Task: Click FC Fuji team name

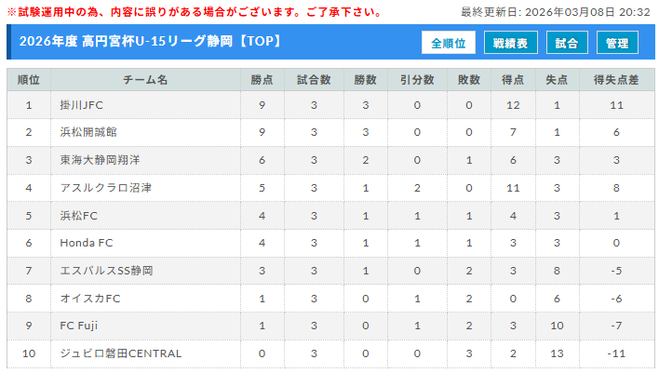Action: click(x=78, y=326)
